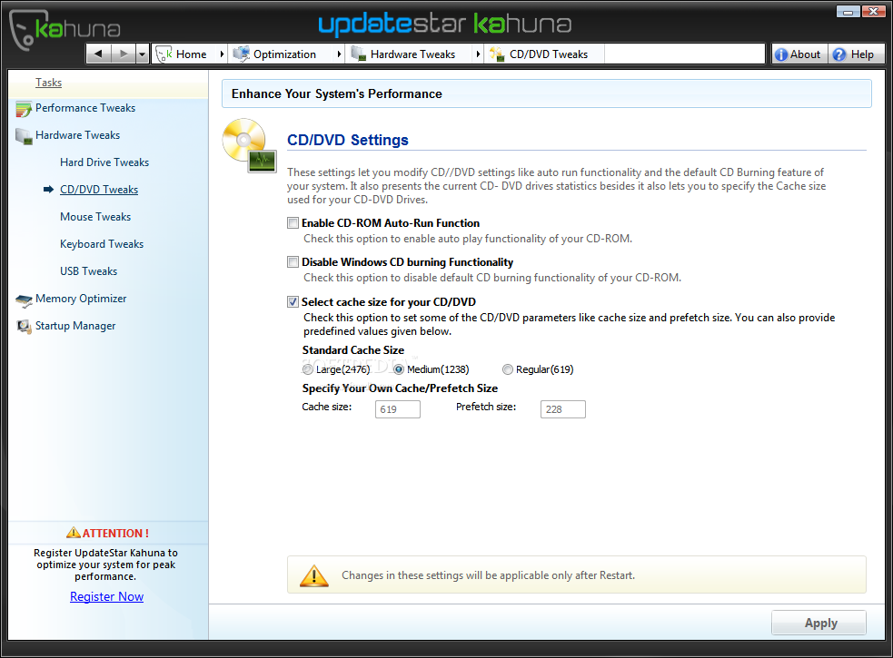The height and width of the screenshot is (658, 893).
Task: Select the Regular(619) cache size radio
Action: click(508, 369)
